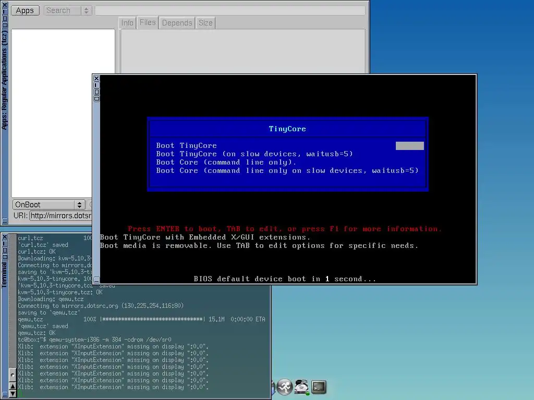Click the qemu-system-i386 command line in Terminal
This screenshot has width=534, height=400.
tap(94, 340)
